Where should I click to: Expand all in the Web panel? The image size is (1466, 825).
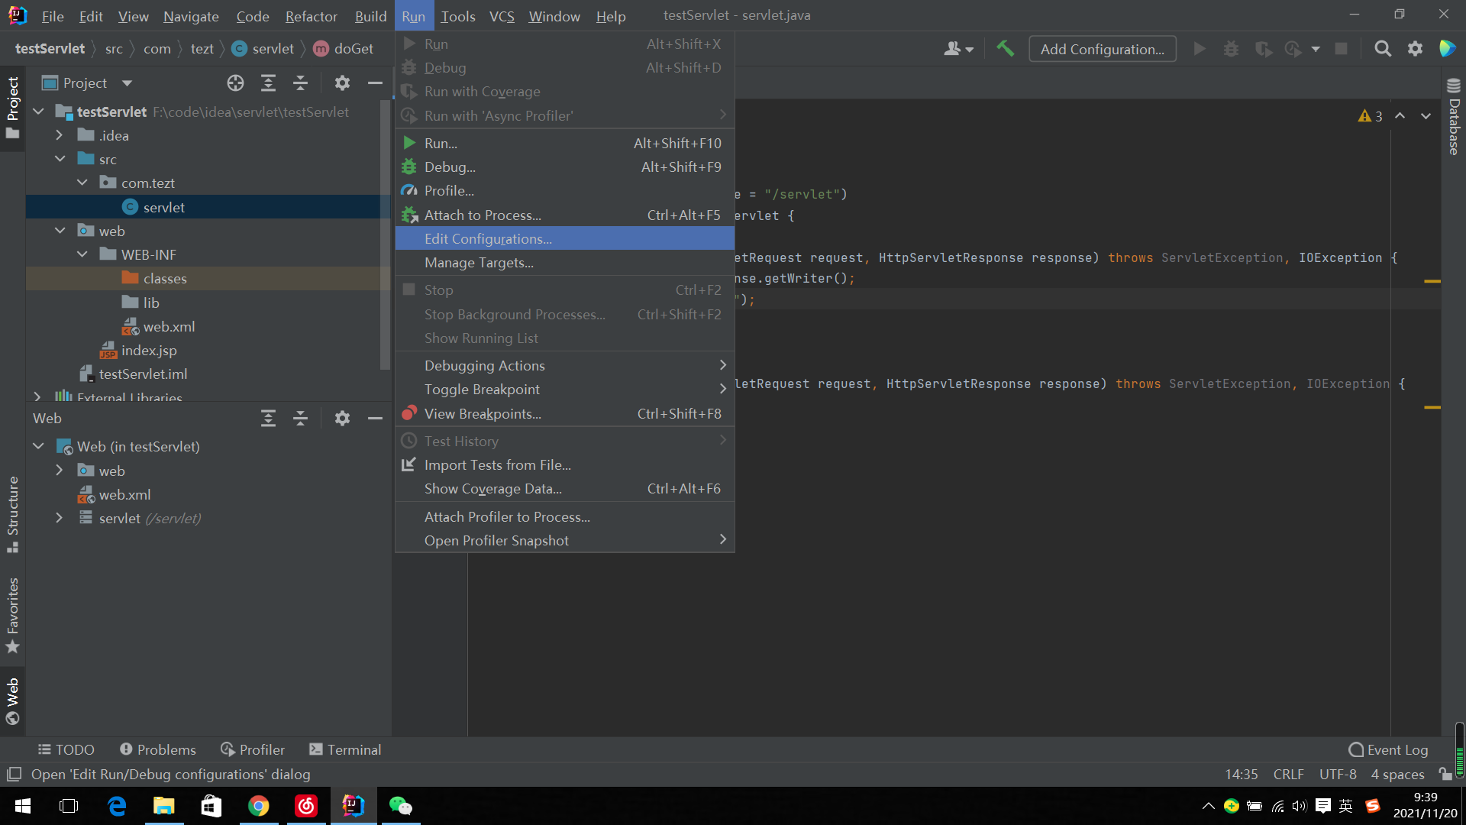[268, 419]
